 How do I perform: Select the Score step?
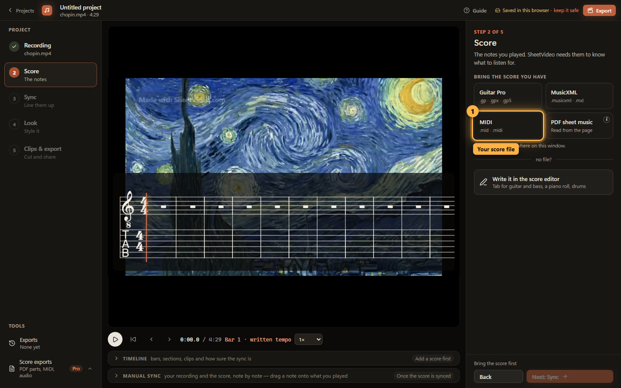point(50,75)
